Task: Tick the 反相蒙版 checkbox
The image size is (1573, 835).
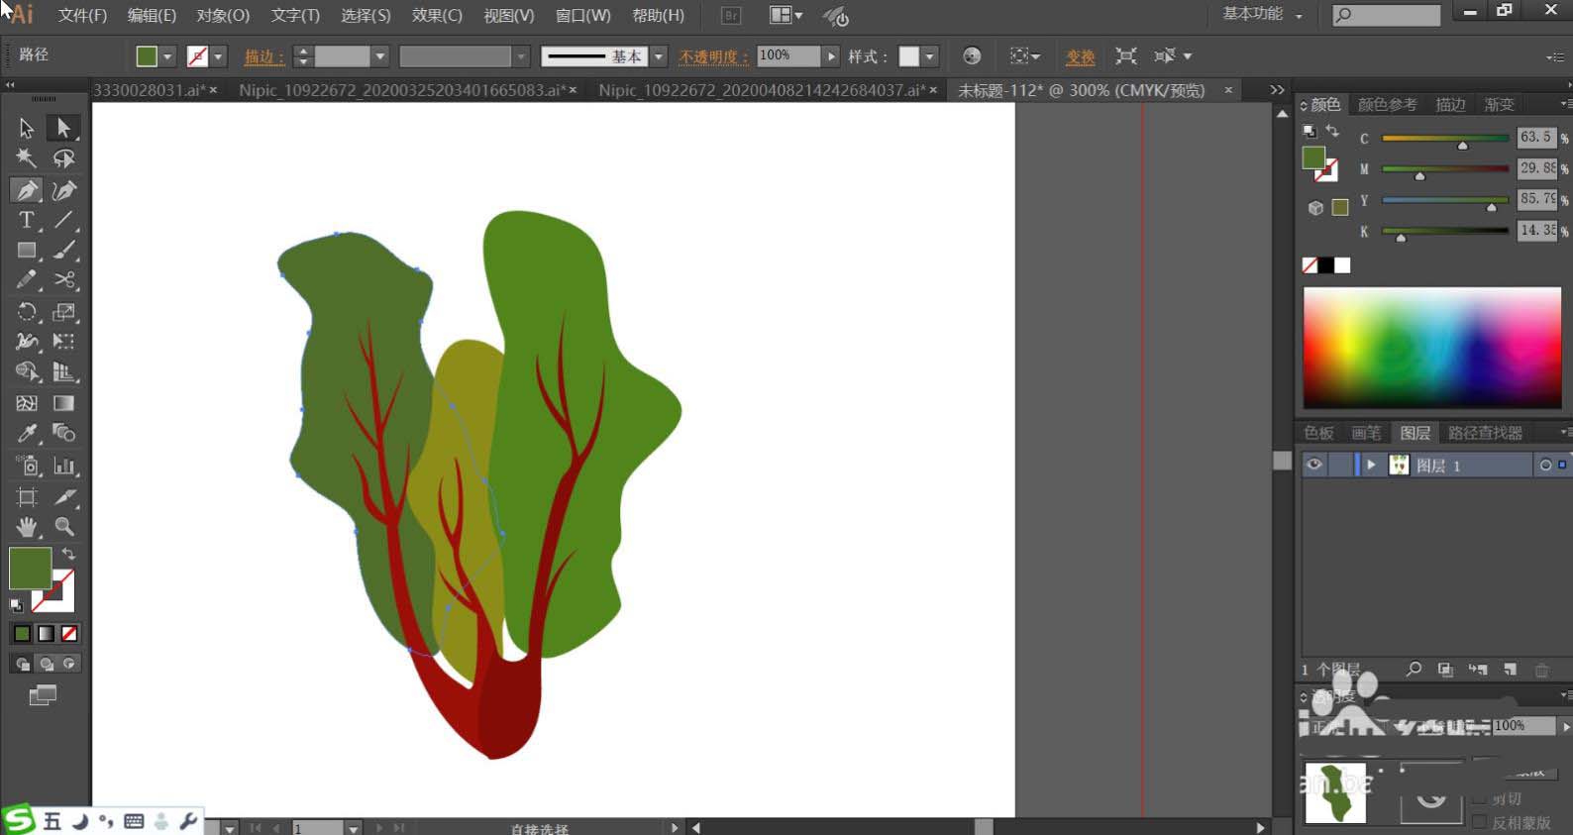Action: pyautogui.click(x=1480, y=822)
